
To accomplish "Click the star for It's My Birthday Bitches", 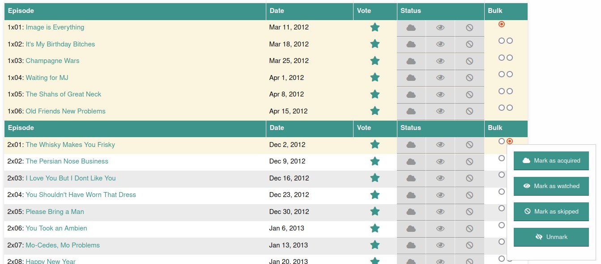I will coord(375,44).
